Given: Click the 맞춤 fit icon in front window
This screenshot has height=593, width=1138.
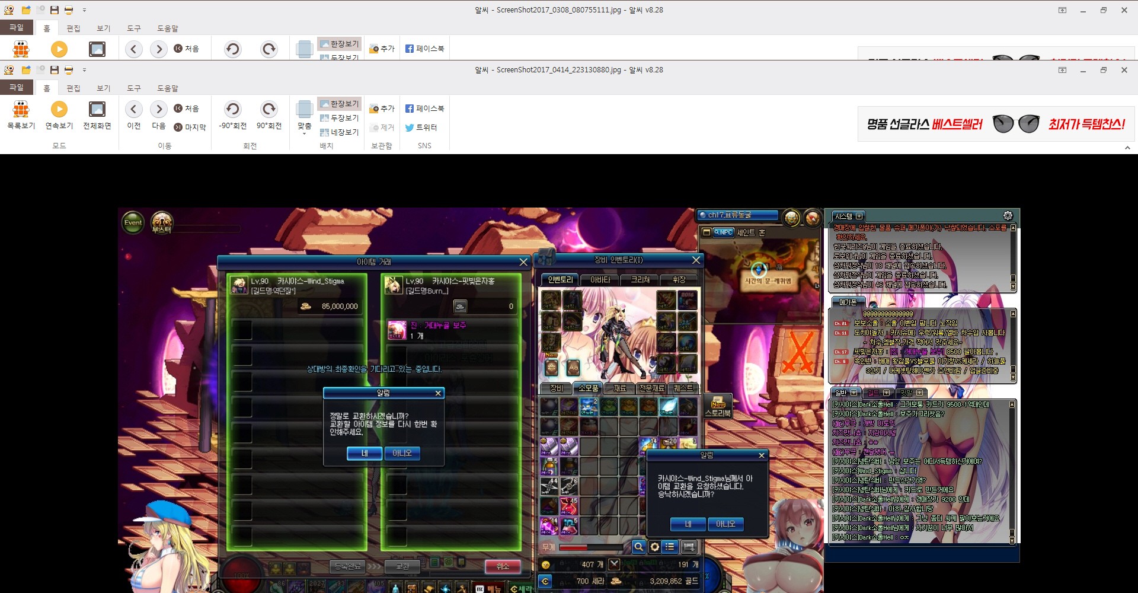Looking at the screenshot, I should (305, 110).
